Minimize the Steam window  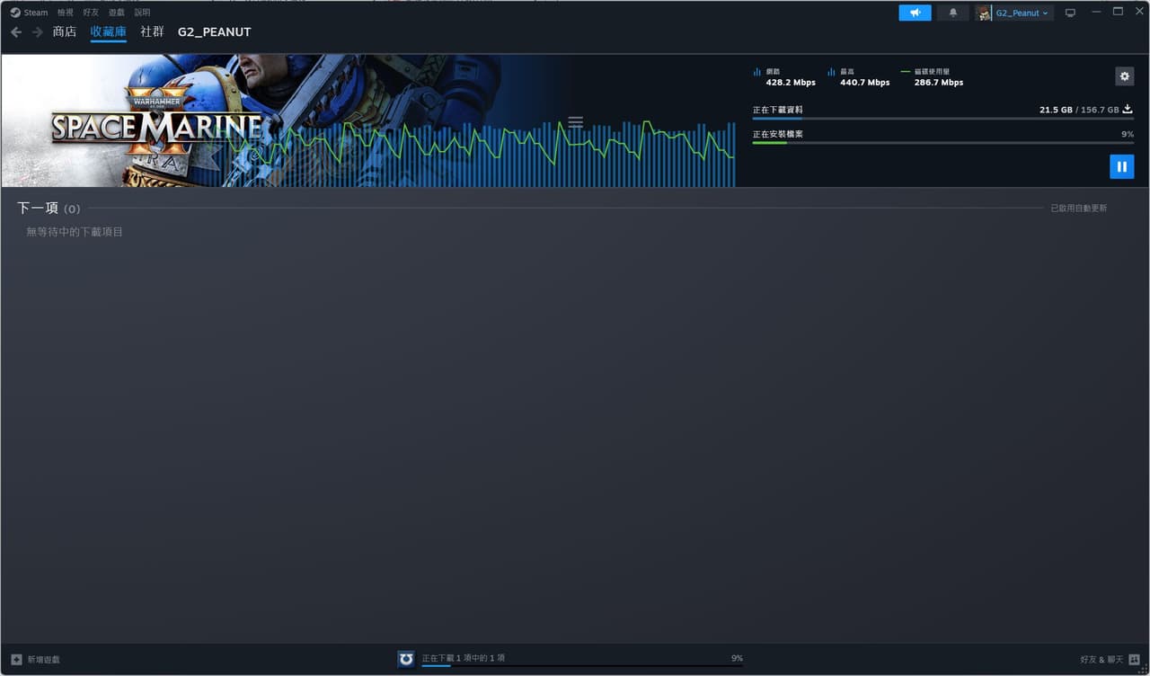tap(1096, 12)
